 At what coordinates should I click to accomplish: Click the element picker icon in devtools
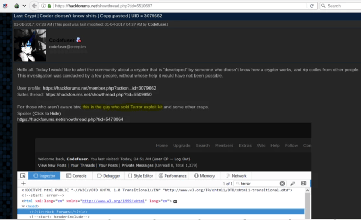coord(21,176)
